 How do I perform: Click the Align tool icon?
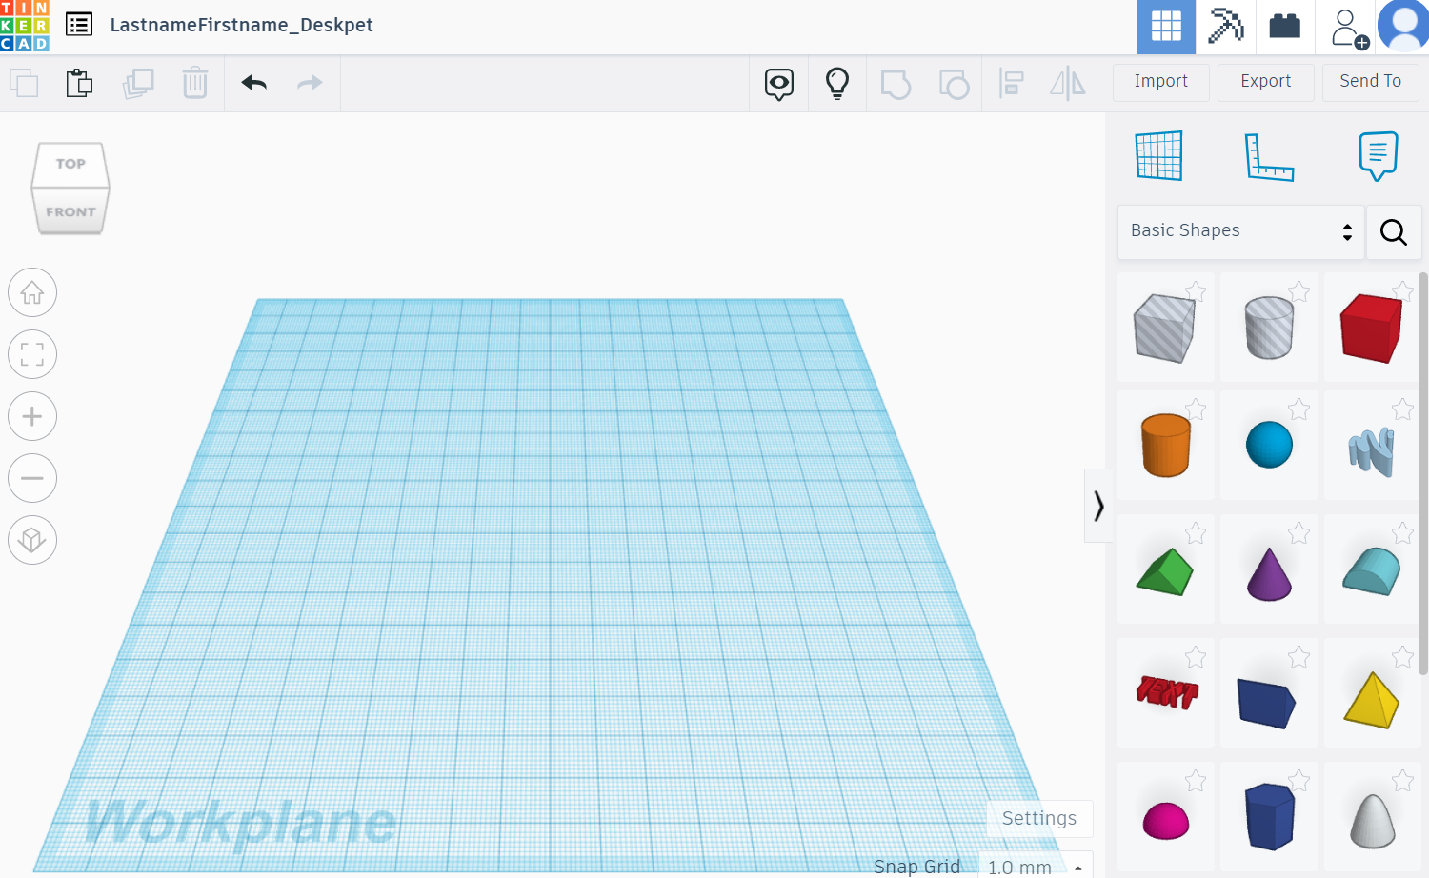click(1011, 83)
